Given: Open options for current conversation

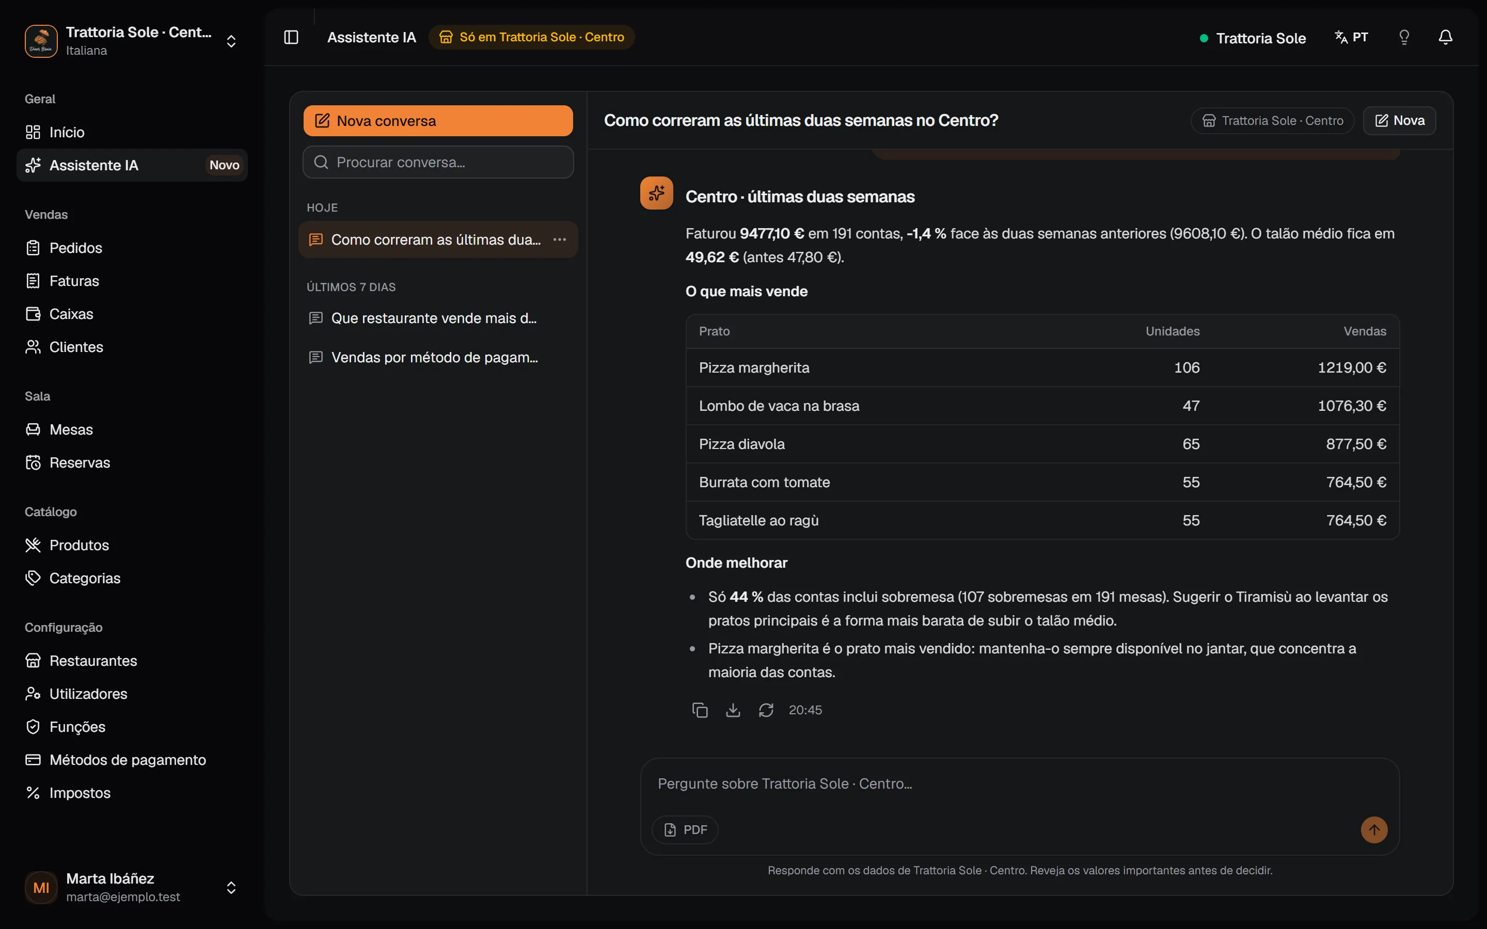Looking at the screenshot, I should [559, 239].
